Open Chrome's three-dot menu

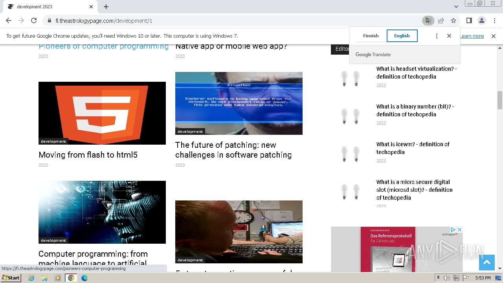click(x=494, y=20)
